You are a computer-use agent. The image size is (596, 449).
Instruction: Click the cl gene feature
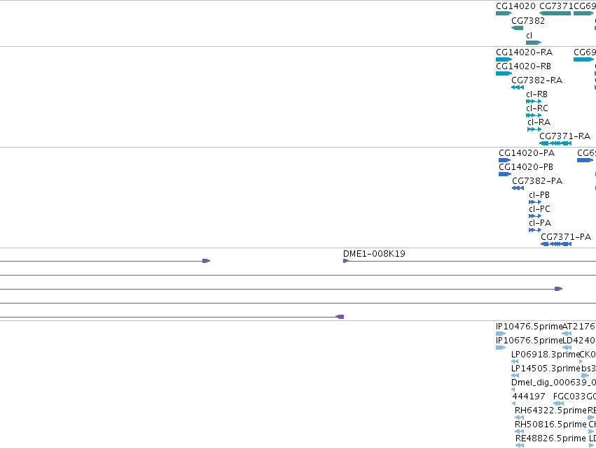534,43
